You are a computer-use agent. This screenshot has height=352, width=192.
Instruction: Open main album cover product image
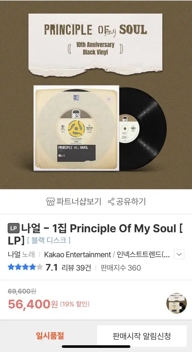96,94
